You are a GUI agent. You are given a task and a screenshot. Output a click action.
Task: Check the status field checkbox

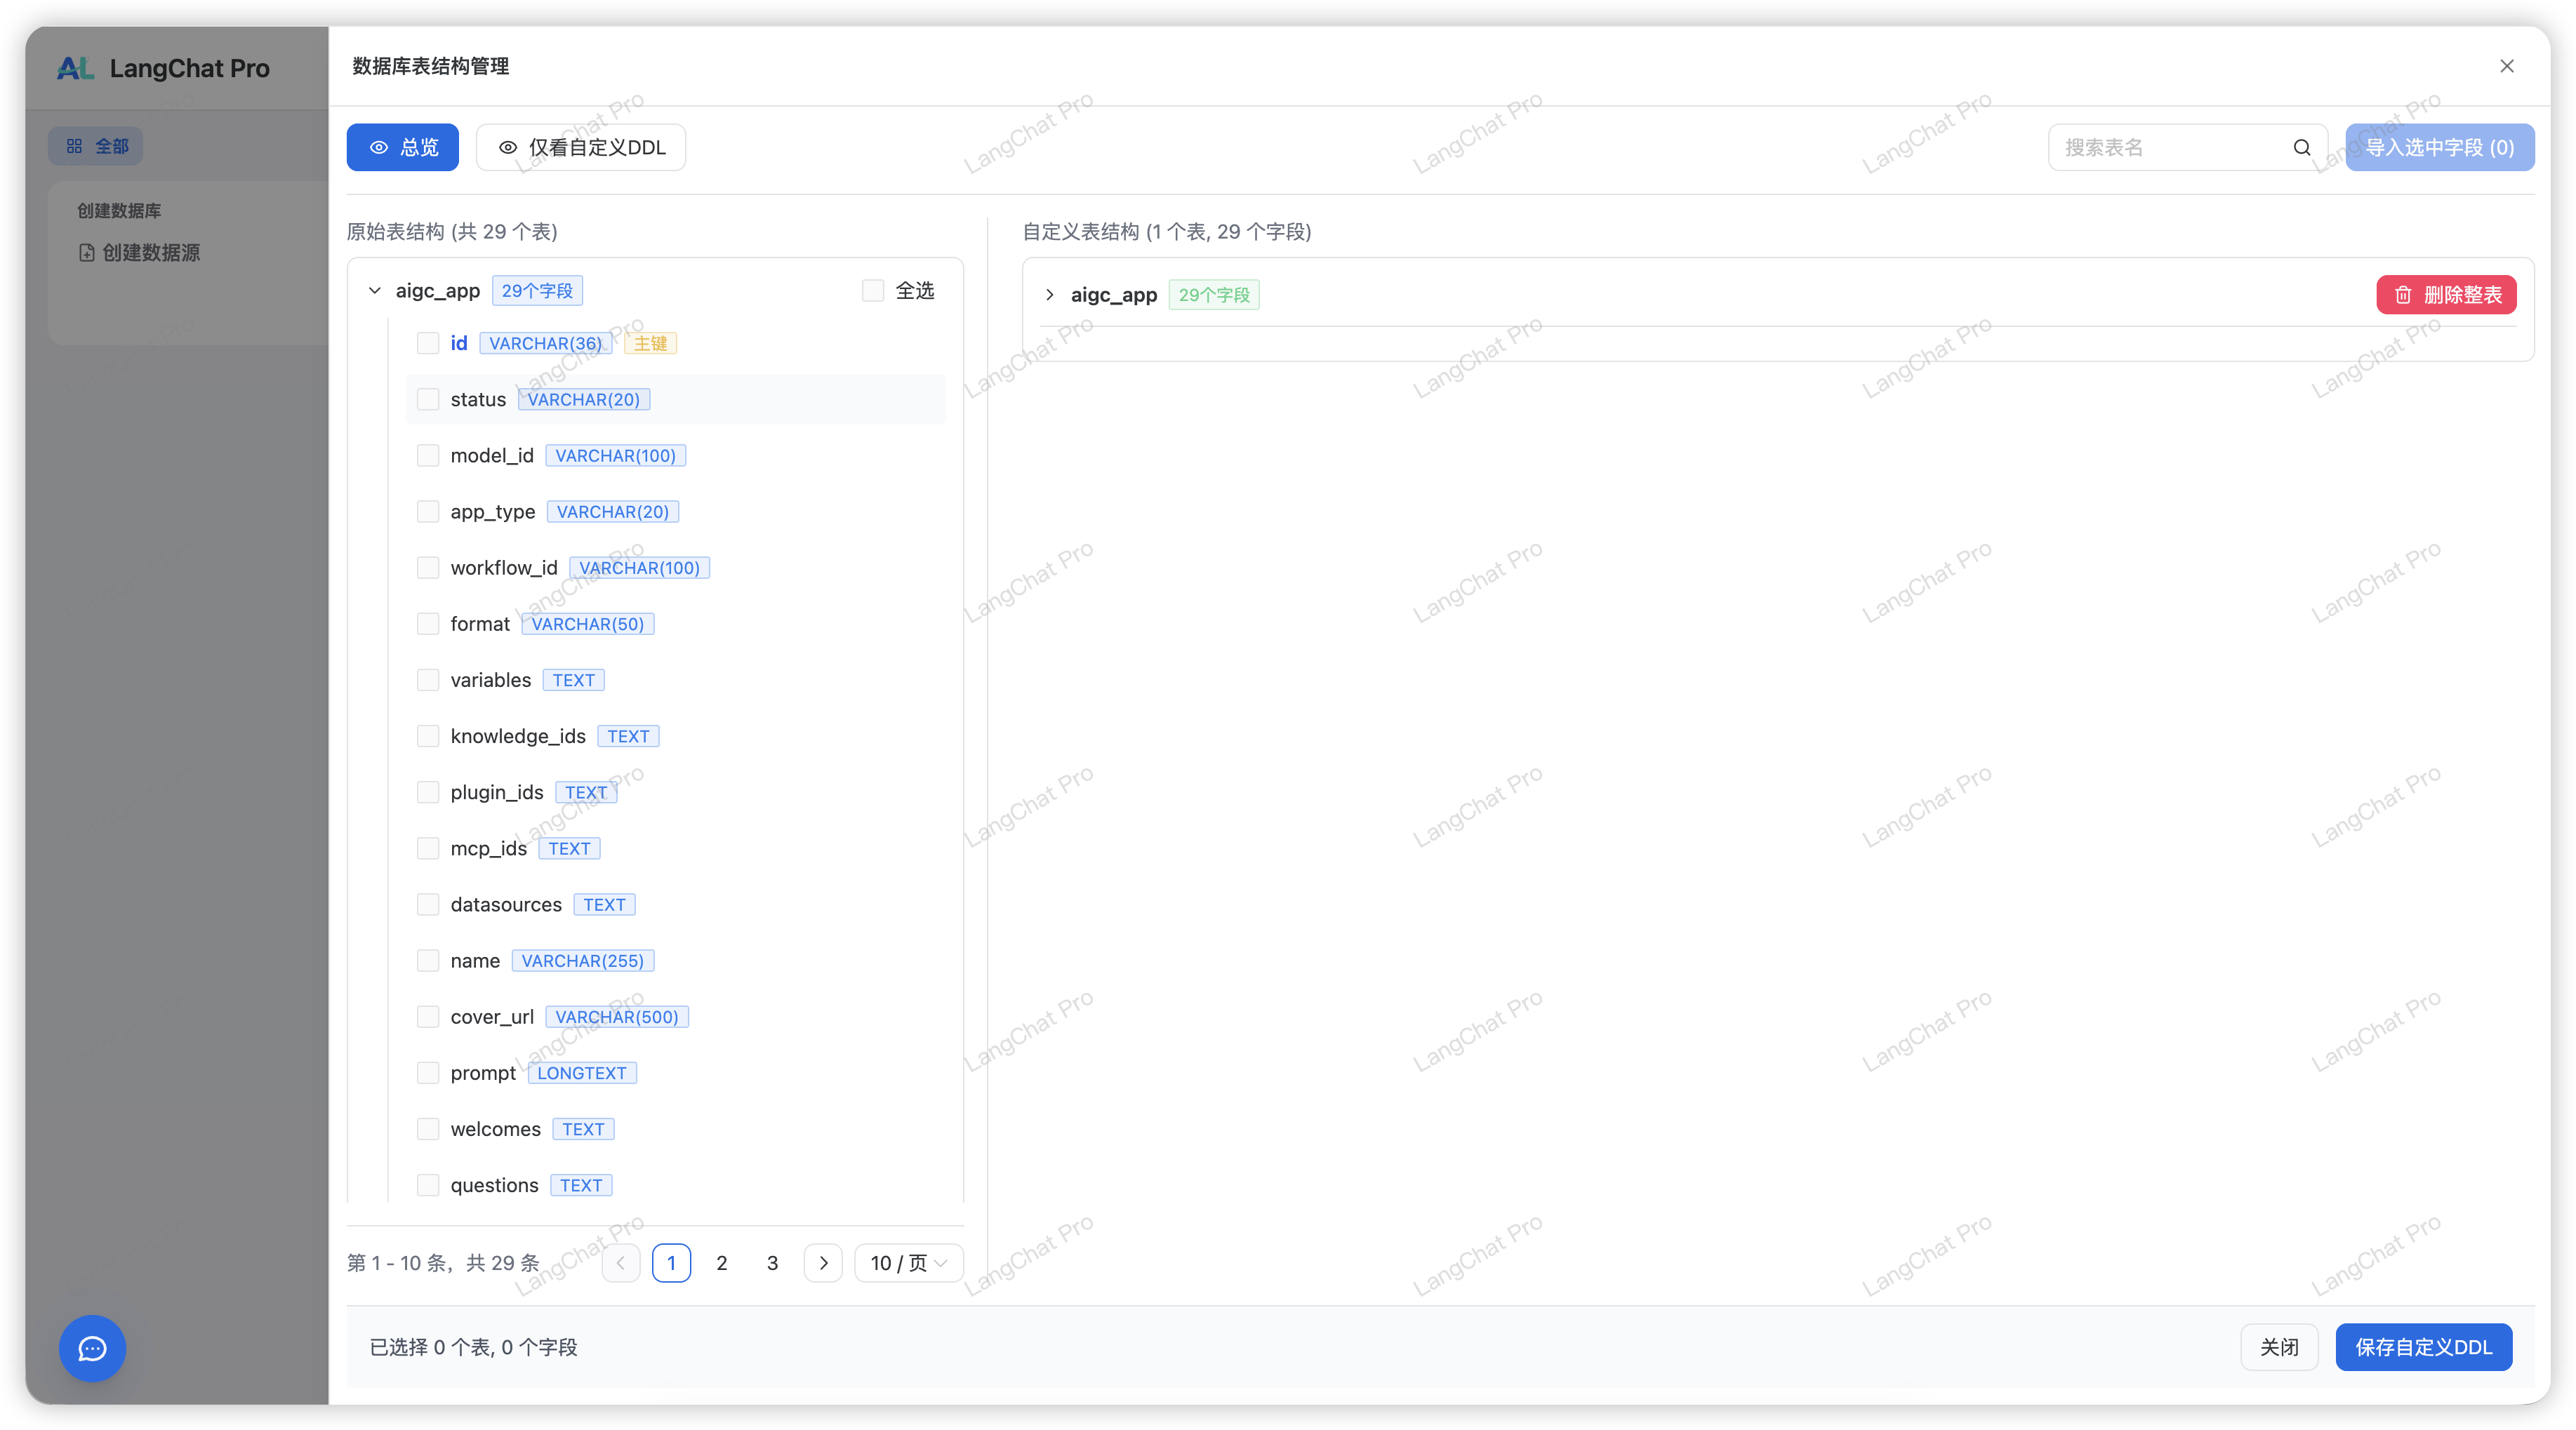pyautogui.click(x=428, y=399)
